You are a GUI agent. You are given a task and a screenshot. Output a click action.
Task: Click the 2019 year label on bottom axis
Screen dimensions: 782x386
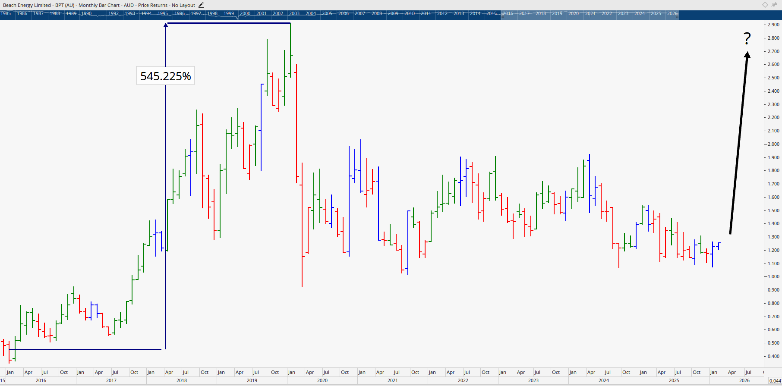(x=252, y=380)
